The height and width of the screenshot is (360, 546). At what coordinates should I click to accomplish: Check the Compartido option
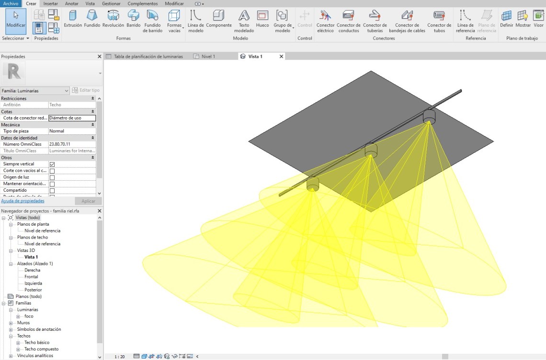pyautogui.click(x=52, y=190)
